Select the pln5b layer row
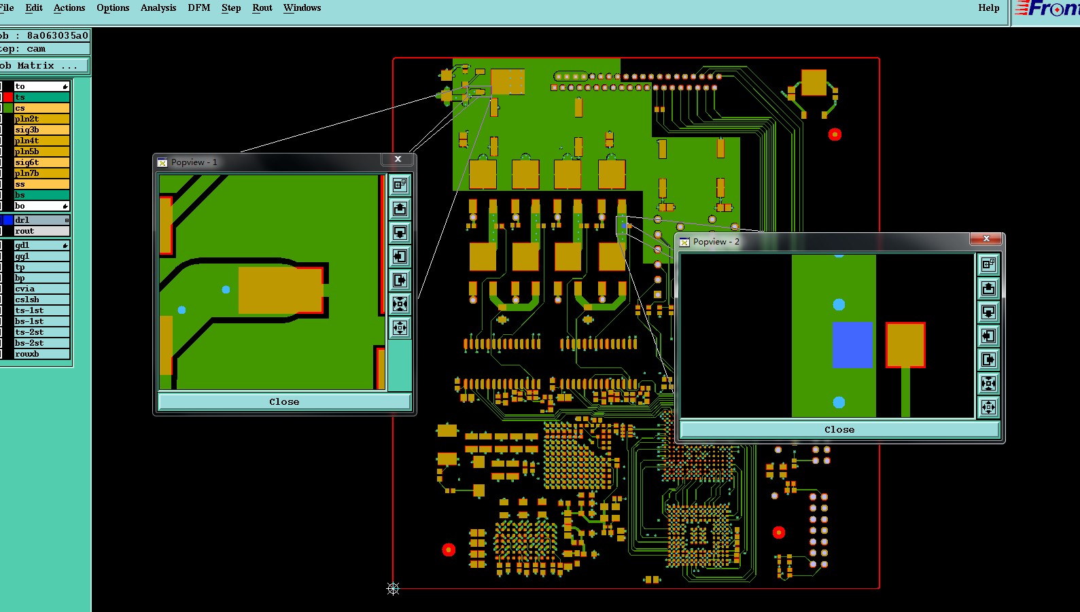 coord(41,151)
